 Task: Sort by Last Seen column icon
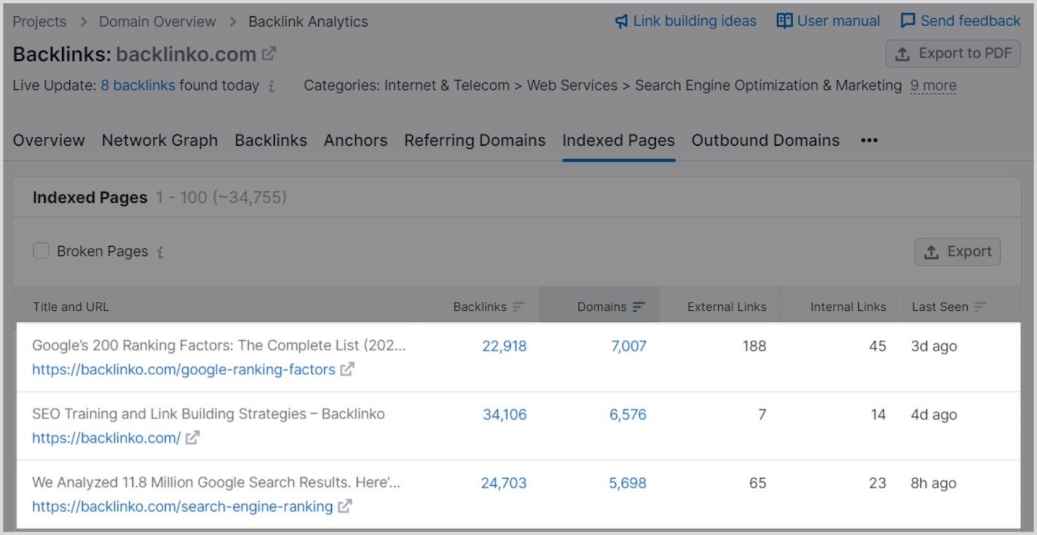(980, 307)
